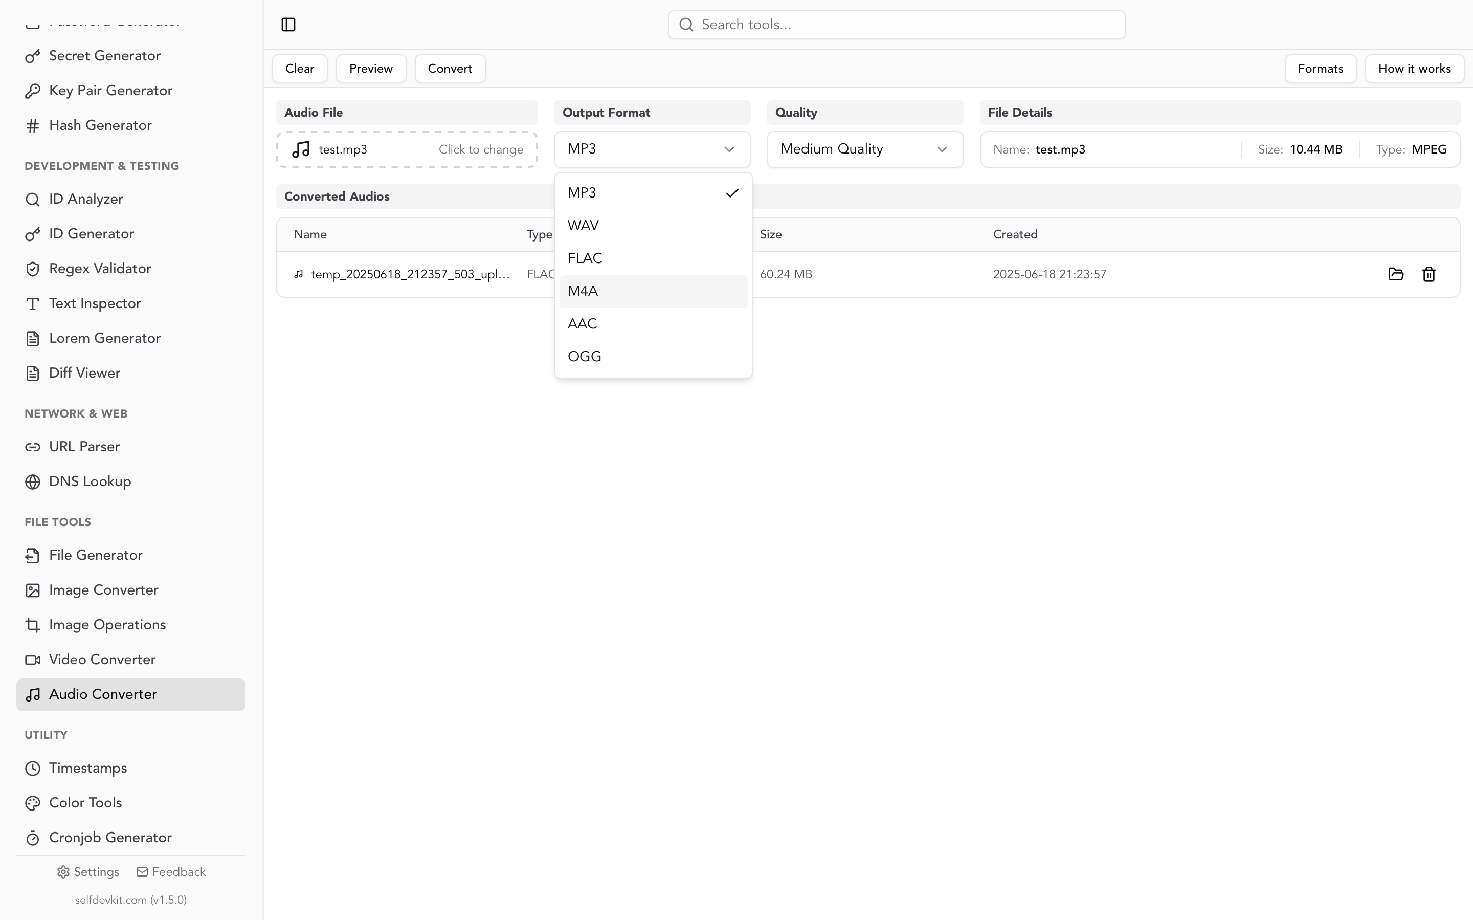
Task: Select MP3 in the format list
Action: (x=653, y=193)
